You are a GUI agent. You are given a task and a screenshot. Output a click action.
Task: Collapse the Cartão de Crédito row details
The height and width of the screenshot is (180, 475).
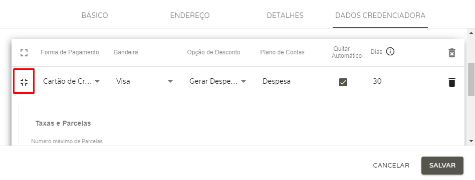pos(24,82)
